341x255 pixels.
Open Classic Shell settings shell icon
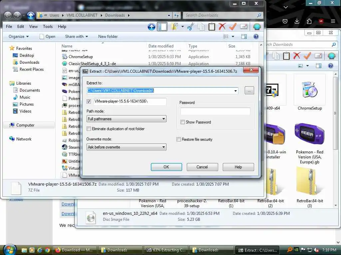[257, 27]
